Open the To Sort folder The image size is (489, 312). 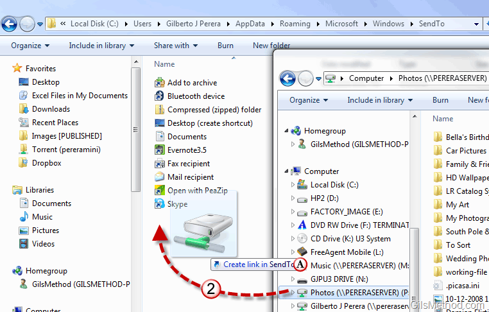point(452,245)
